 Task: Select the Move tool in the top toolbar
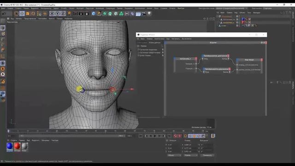pyautogui.click(x=22, y=13)
